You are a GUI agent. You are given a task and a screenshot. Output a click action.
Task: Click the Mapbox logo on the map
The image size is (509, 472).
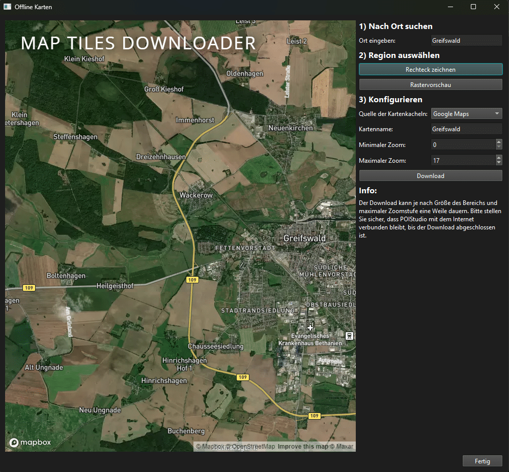point(31,442)
